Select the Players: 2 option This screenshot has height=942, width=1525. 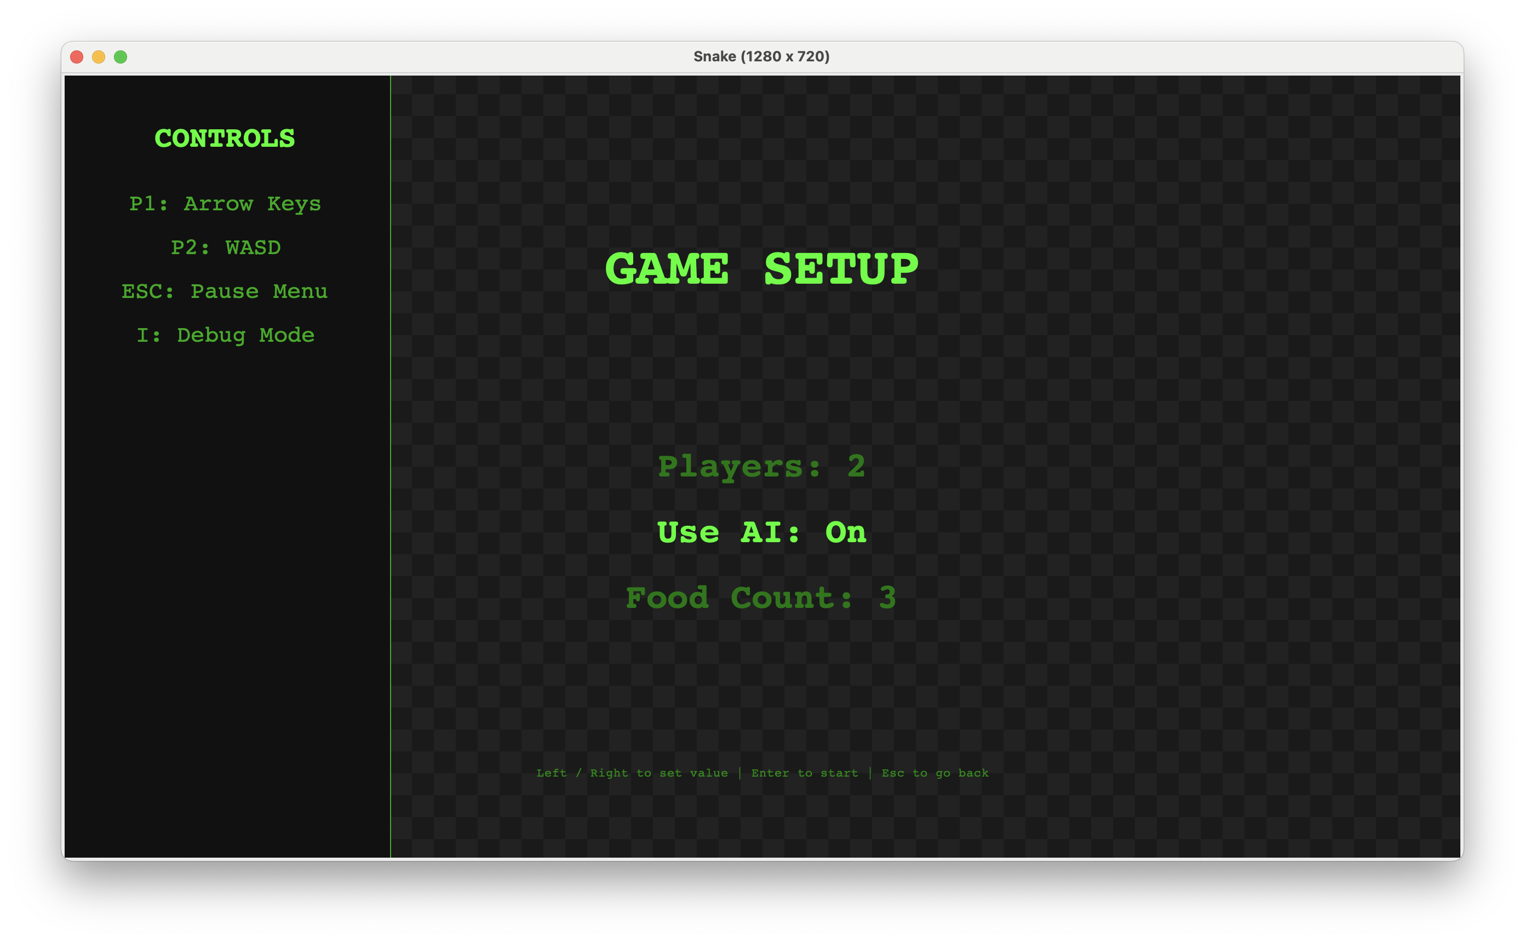pos(761,467)
